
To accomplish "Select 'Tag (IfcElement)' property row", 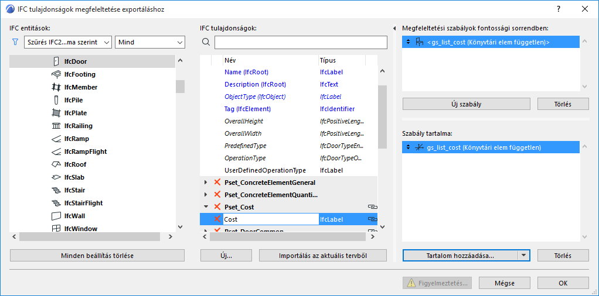I will (288, 109).
